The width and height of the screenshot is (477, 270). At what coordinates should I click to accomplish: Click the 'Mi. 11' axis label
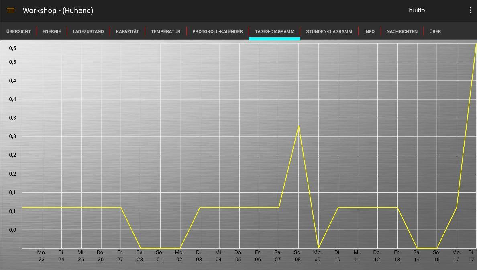pyautogui.click(x=357, y=256)
